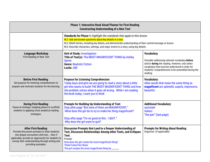Image resolution: width=210 pixels, height=162 pixels.
Task: Click the blue Investigation unit of study text
Action: click(x=89, y=54)
